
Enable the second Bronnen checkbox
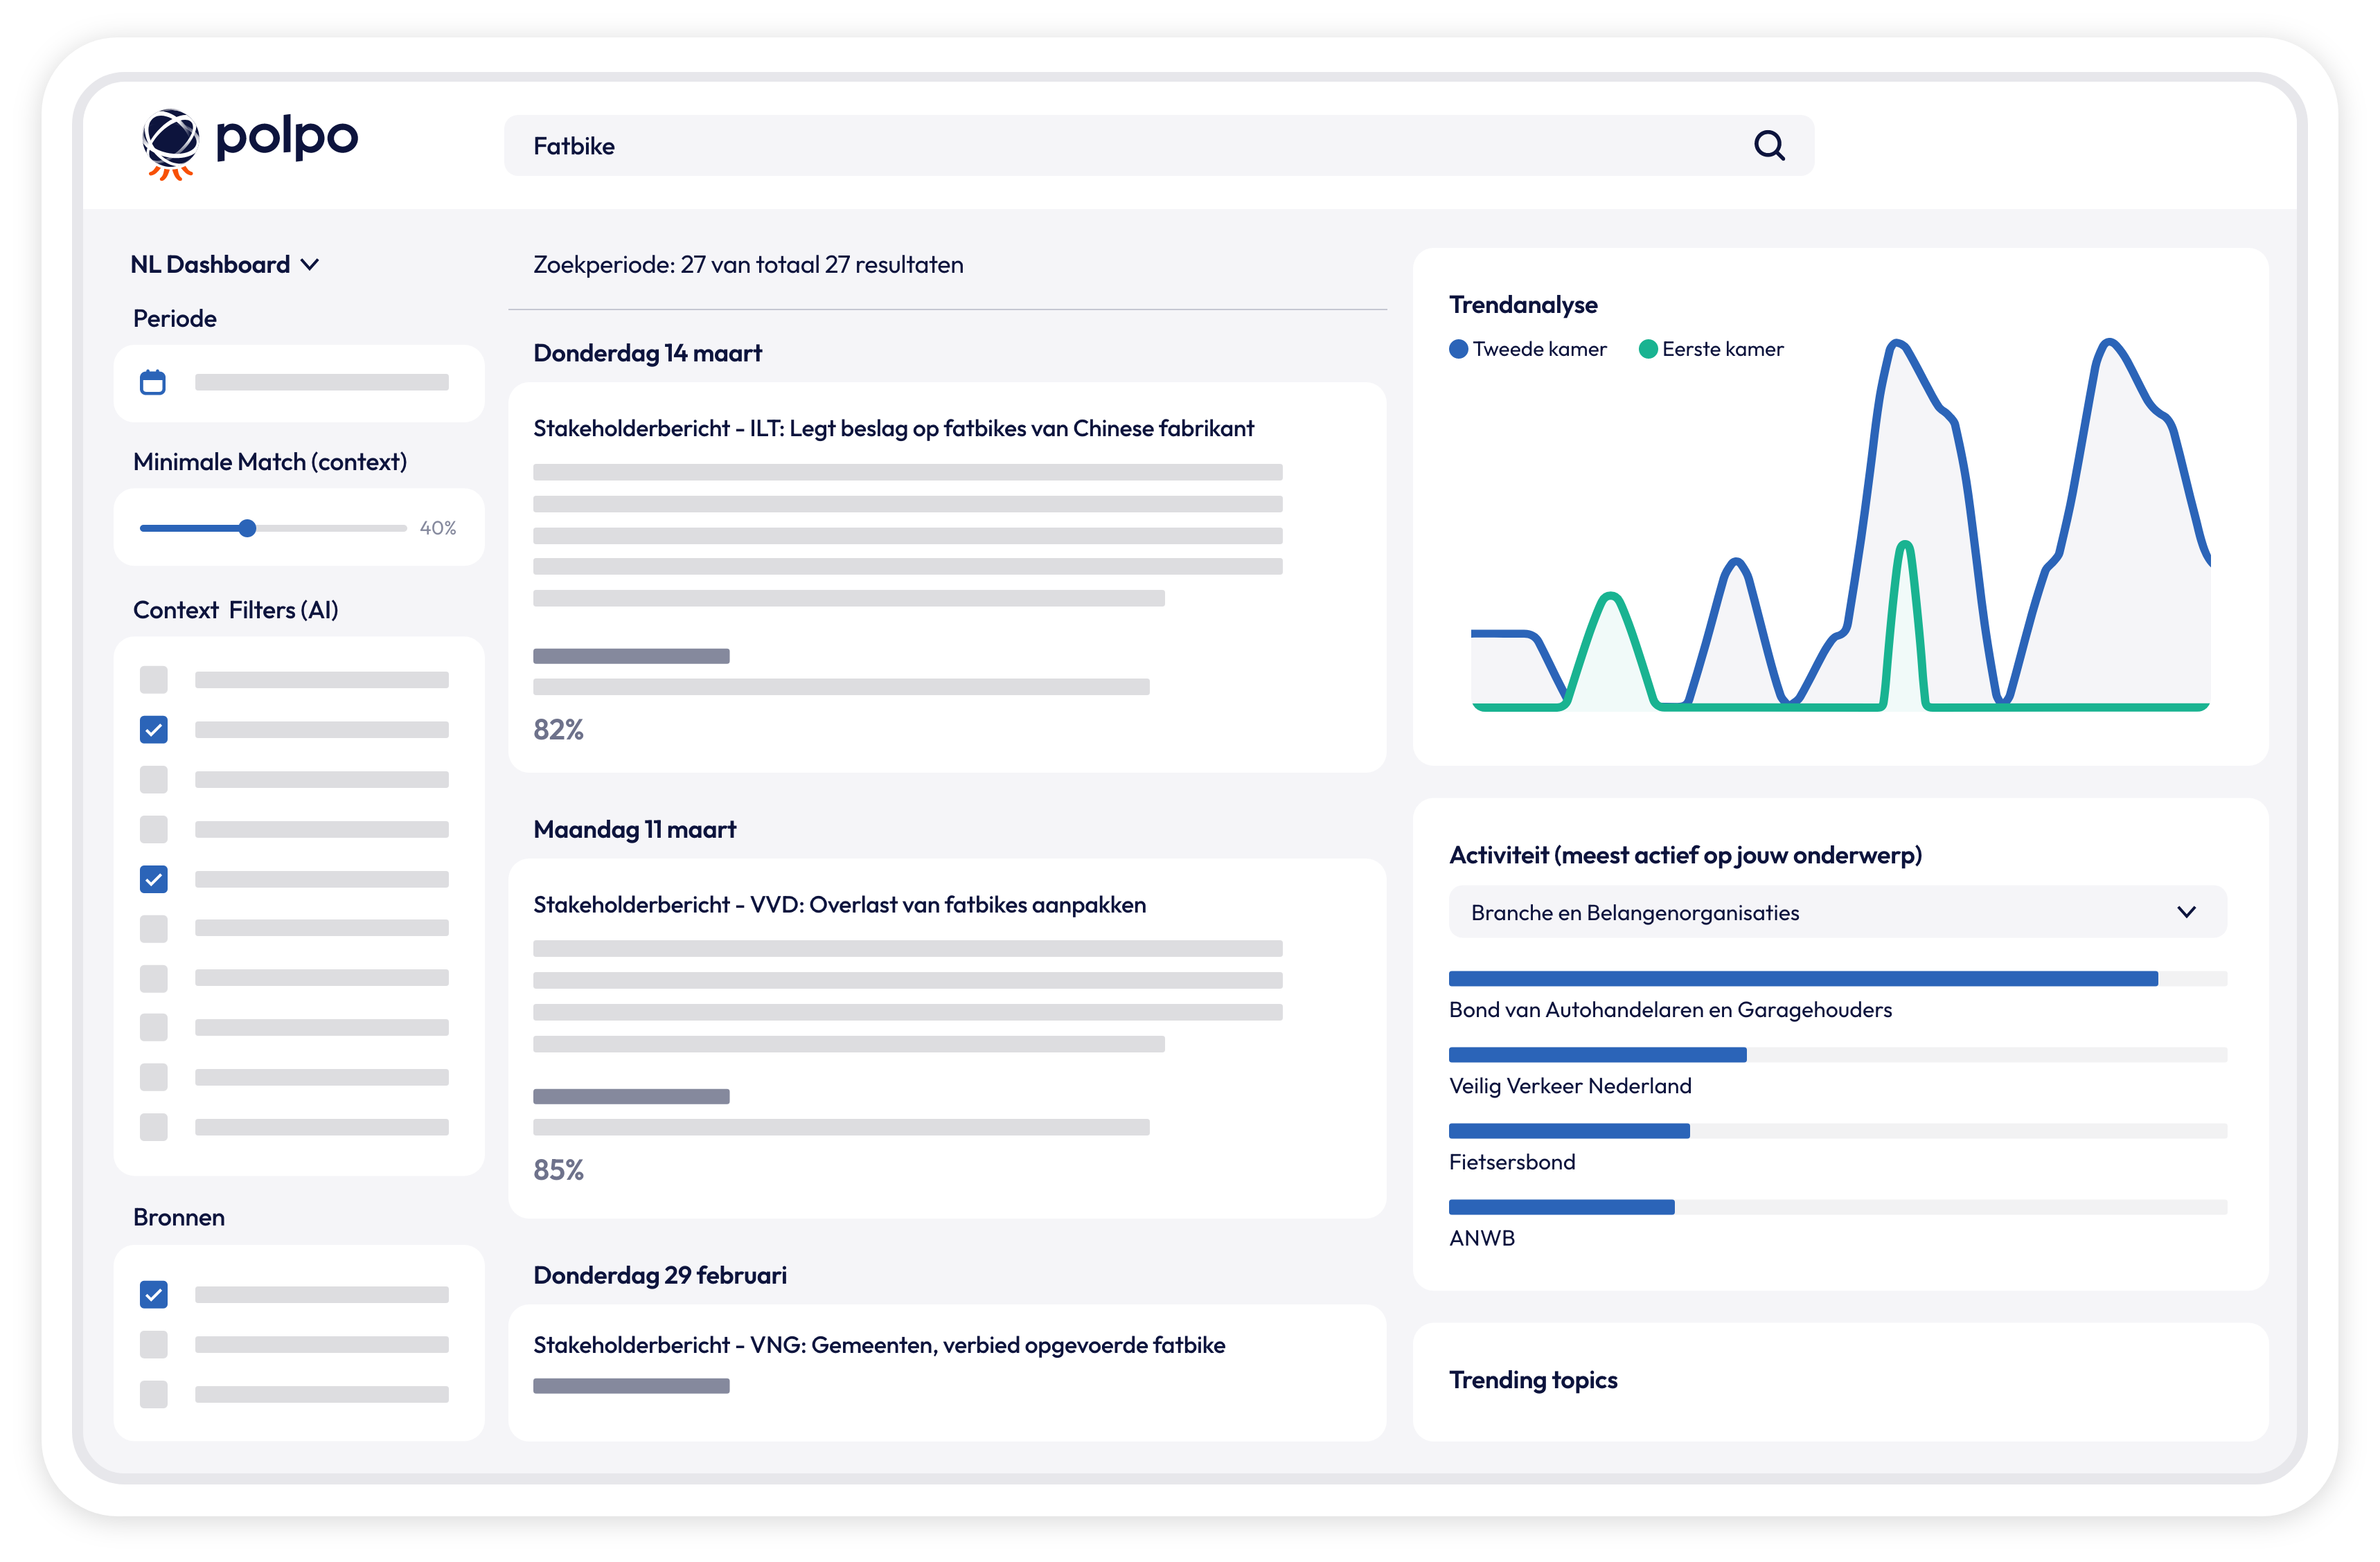coord(154,1344)
